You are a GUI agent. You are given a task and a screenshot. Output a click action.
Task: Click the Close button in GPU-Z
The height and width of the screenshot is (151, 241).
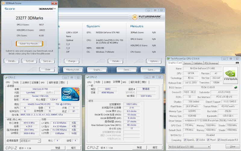point(232,146)
